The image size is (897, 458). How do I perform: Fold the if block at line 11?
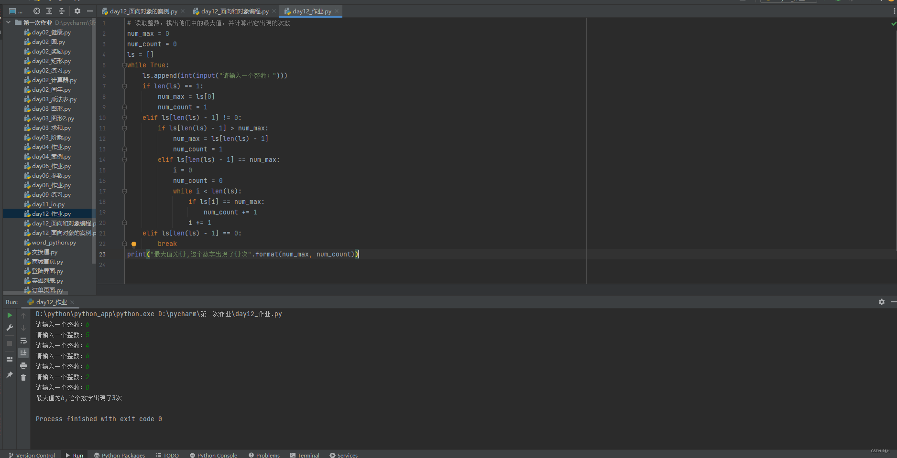[124, 128]
